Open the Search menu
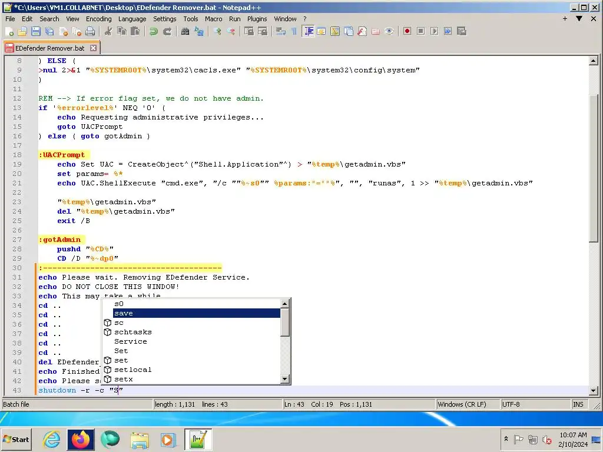603x452 pixels. (49, 19)
